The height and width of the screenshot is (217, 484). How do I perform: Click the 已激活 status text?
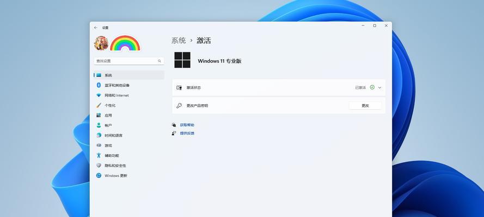(360, 87)
